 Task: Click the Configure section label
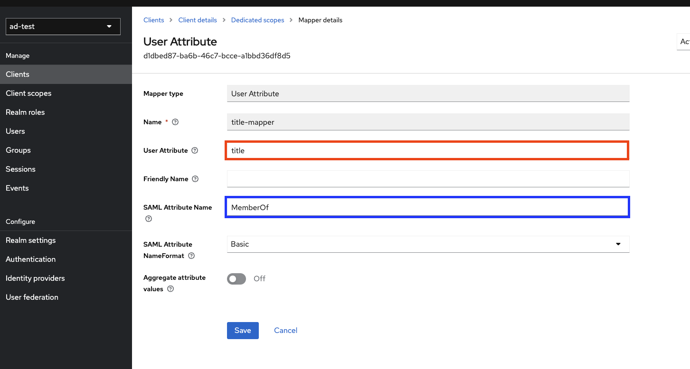click(20, 221)
